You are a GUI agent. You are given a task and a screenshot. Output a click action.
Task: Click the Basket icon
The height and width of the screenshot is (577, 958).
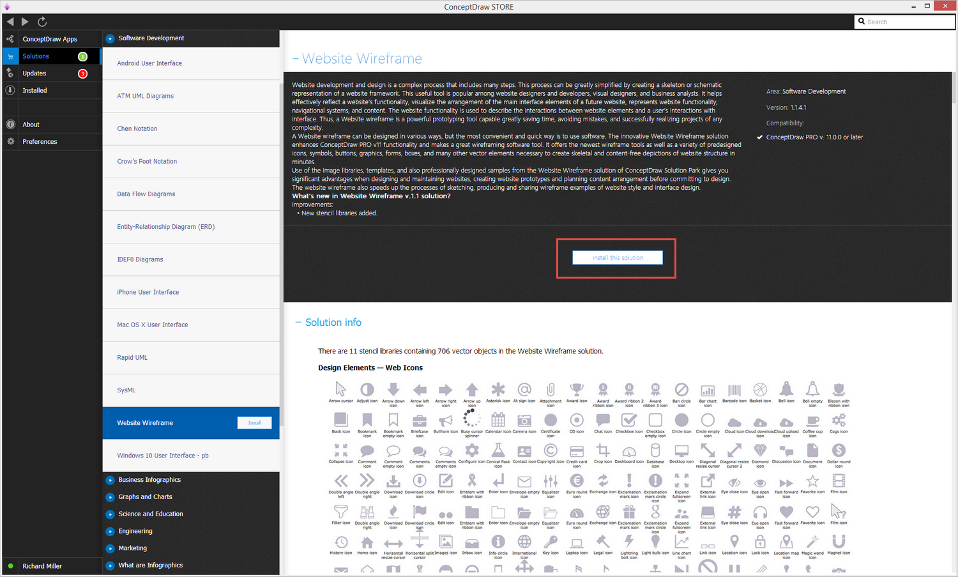[760, 389]
